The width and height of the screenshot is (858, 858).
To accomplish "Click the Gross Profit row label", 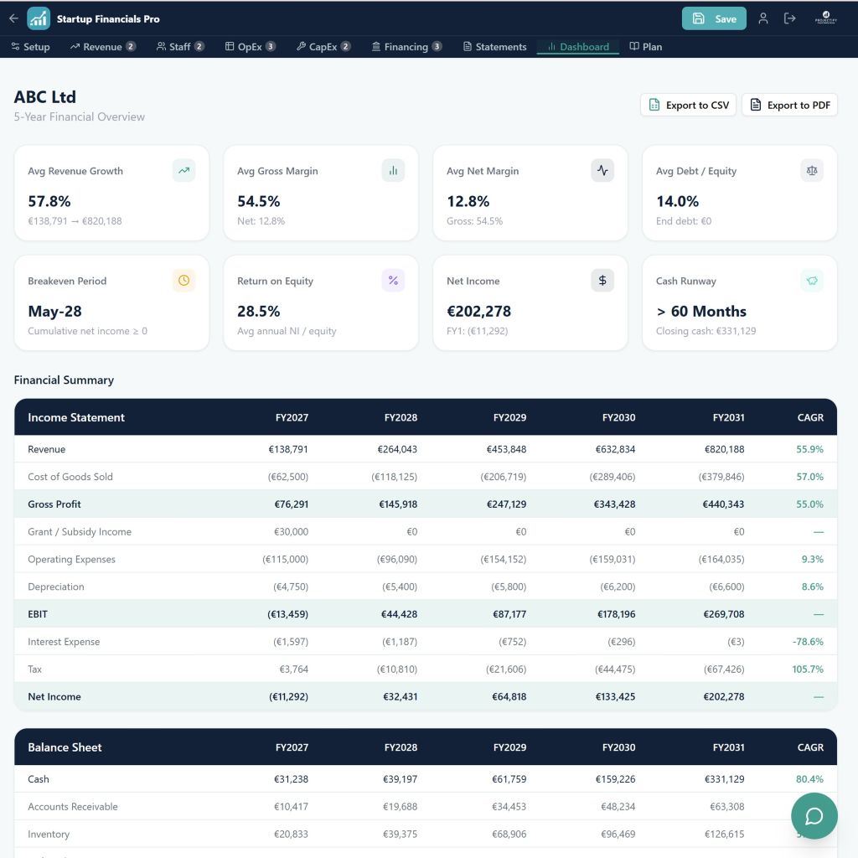I will tap(54, 504).
